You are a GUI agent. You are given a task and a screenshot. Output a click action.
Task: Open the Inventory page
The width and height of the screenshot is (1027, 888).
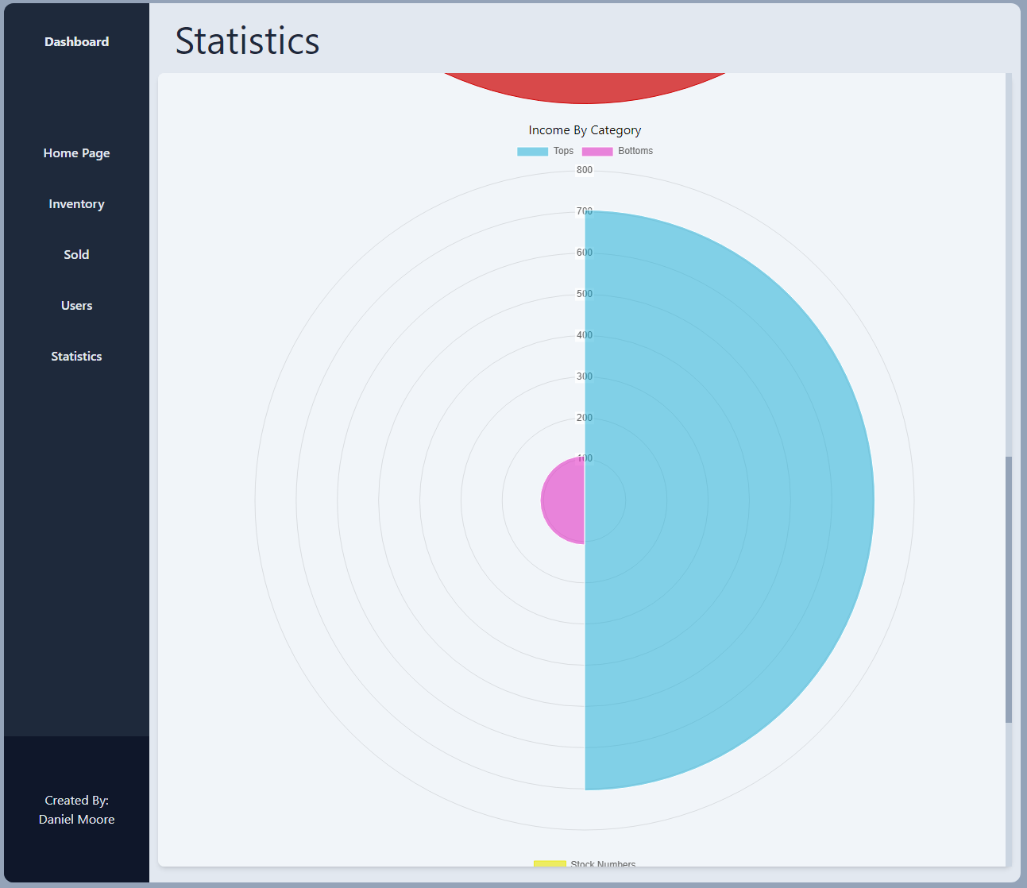(76, 204)
